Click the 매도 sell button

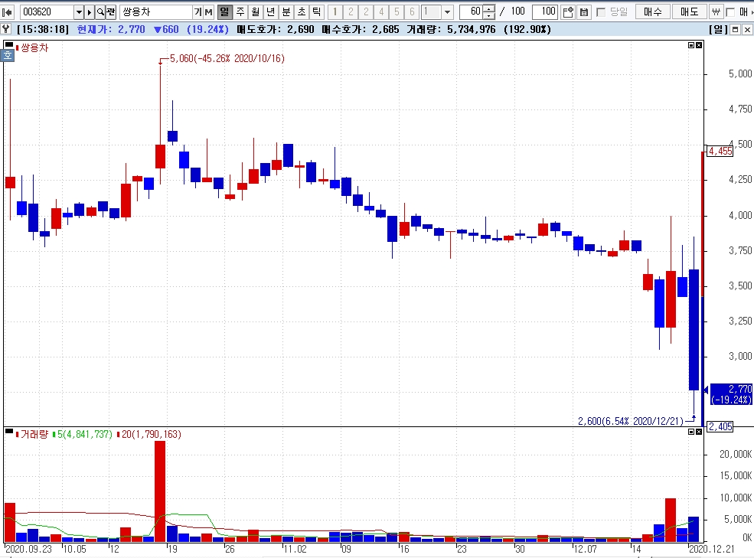click(689, 11)
